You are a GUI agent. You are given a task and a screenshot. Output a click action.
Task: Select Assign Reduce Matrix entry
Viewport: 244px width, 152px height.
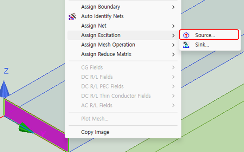coord(107,54)
